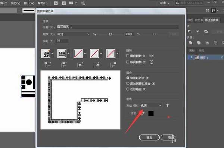224x148 pixels.
Task: Click the black key color swatch
Action: 151,113
